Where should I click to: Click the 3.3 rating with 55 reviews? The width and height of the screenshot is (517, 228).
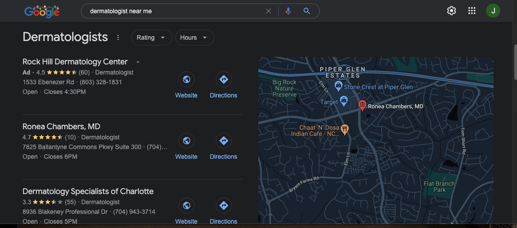[49, 202]
